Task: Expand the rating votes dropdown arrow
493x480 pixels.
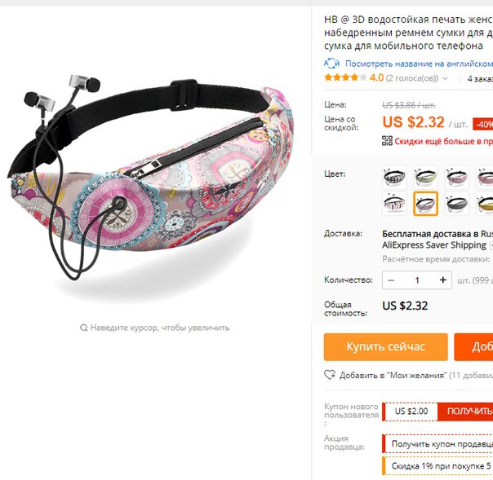Action: 445,78
